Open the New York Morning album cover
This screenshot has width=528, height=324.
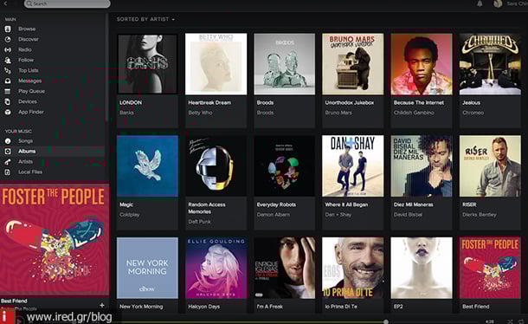147,268
